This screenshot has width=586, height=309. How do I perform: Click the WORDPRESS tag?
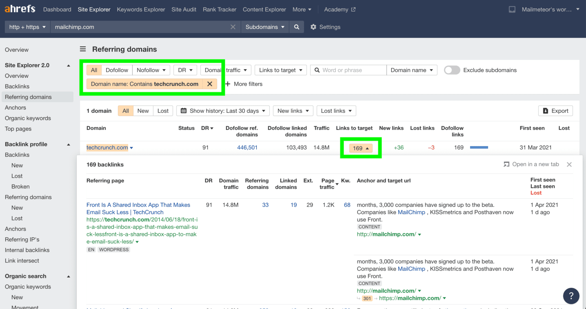(x=114, y=250)
